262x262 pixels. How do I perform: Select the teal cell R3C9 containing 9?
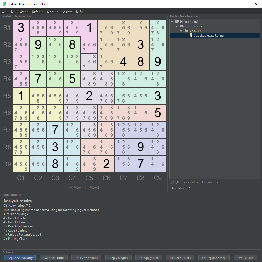tap(157, 62)
